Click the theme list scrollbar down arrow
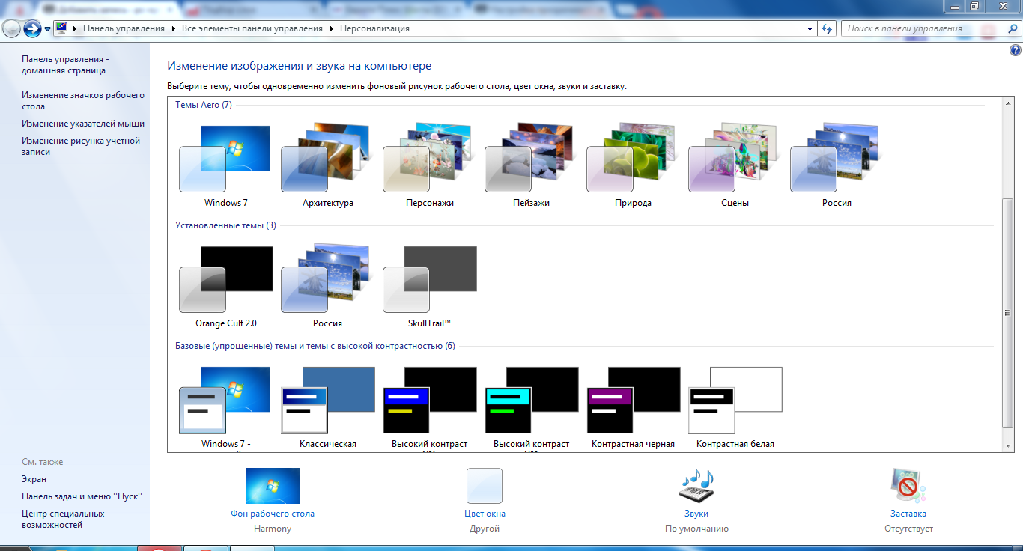The height and width of the screenshot is (551, 1023). [x=1008, y=445]
